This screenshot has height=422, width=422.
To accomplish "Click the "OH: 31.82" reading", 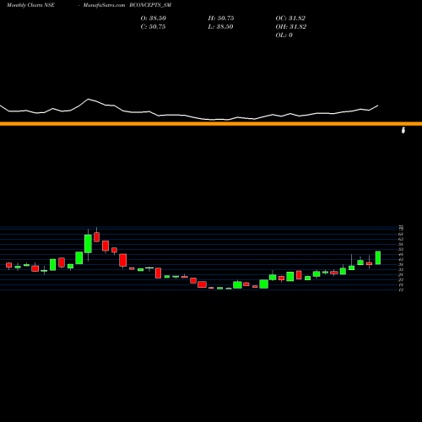I will click(x=291, y=26).
